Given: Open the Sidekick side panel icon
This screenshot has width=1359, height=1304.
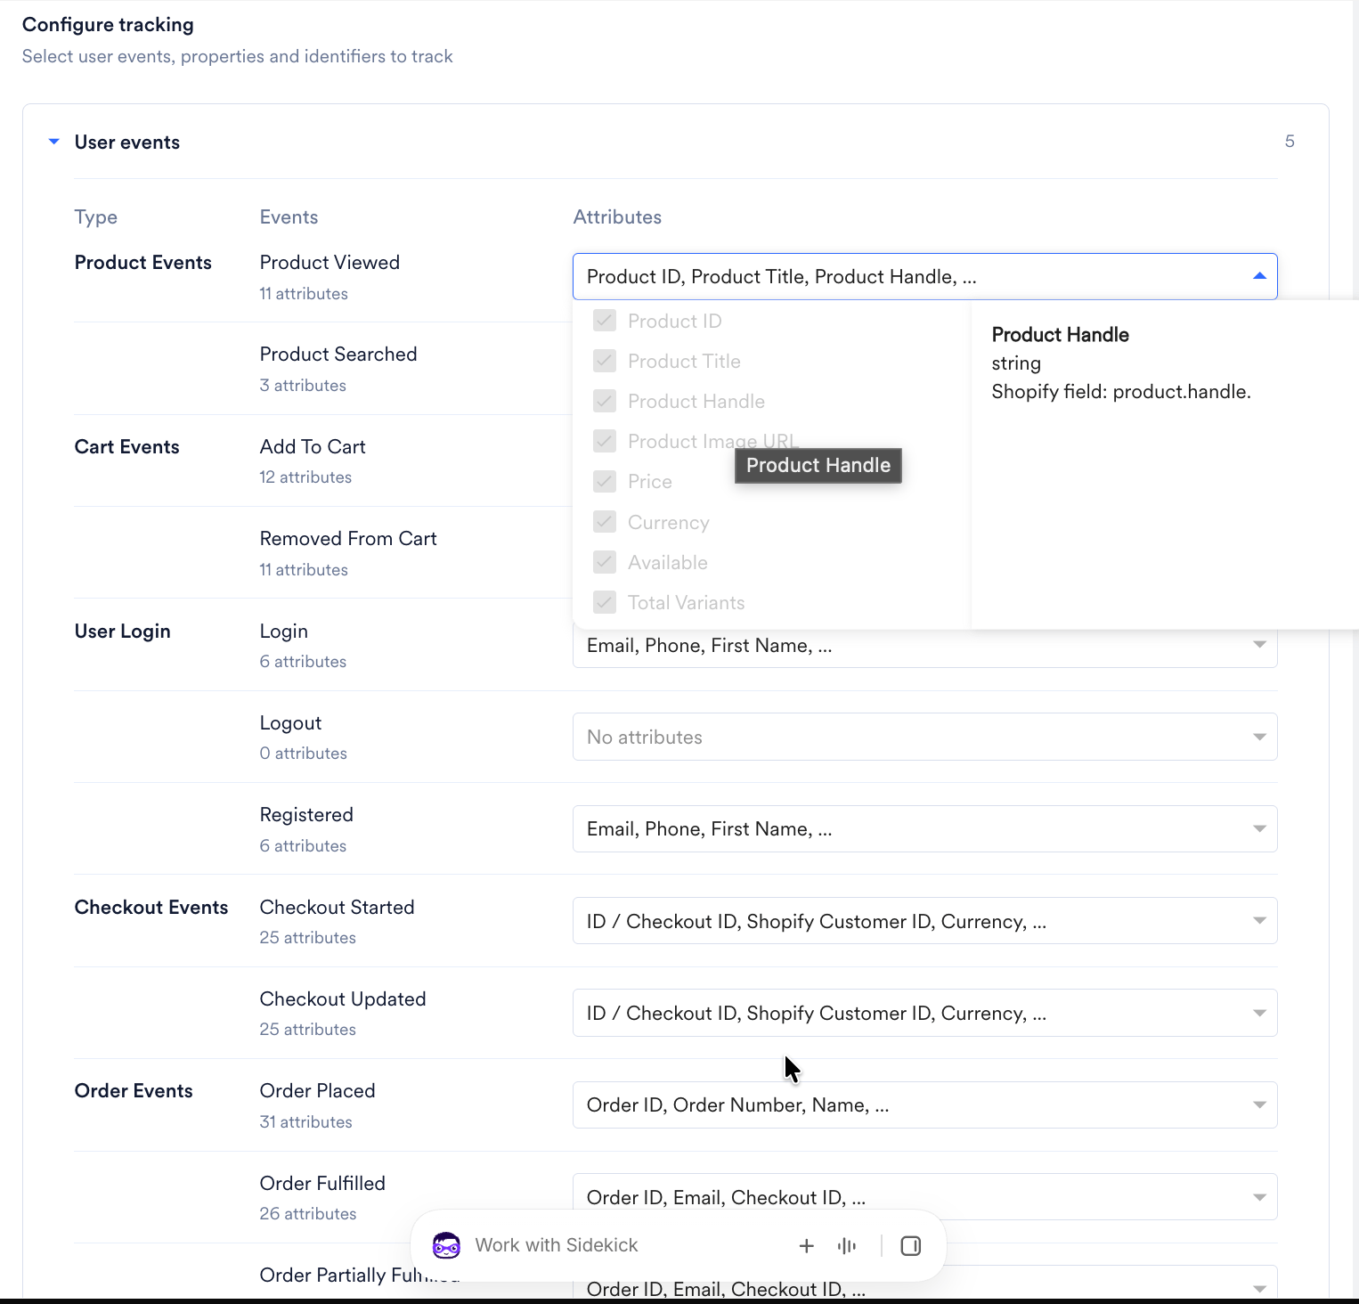Looking at the screenshot, I should coord(911,1246).
